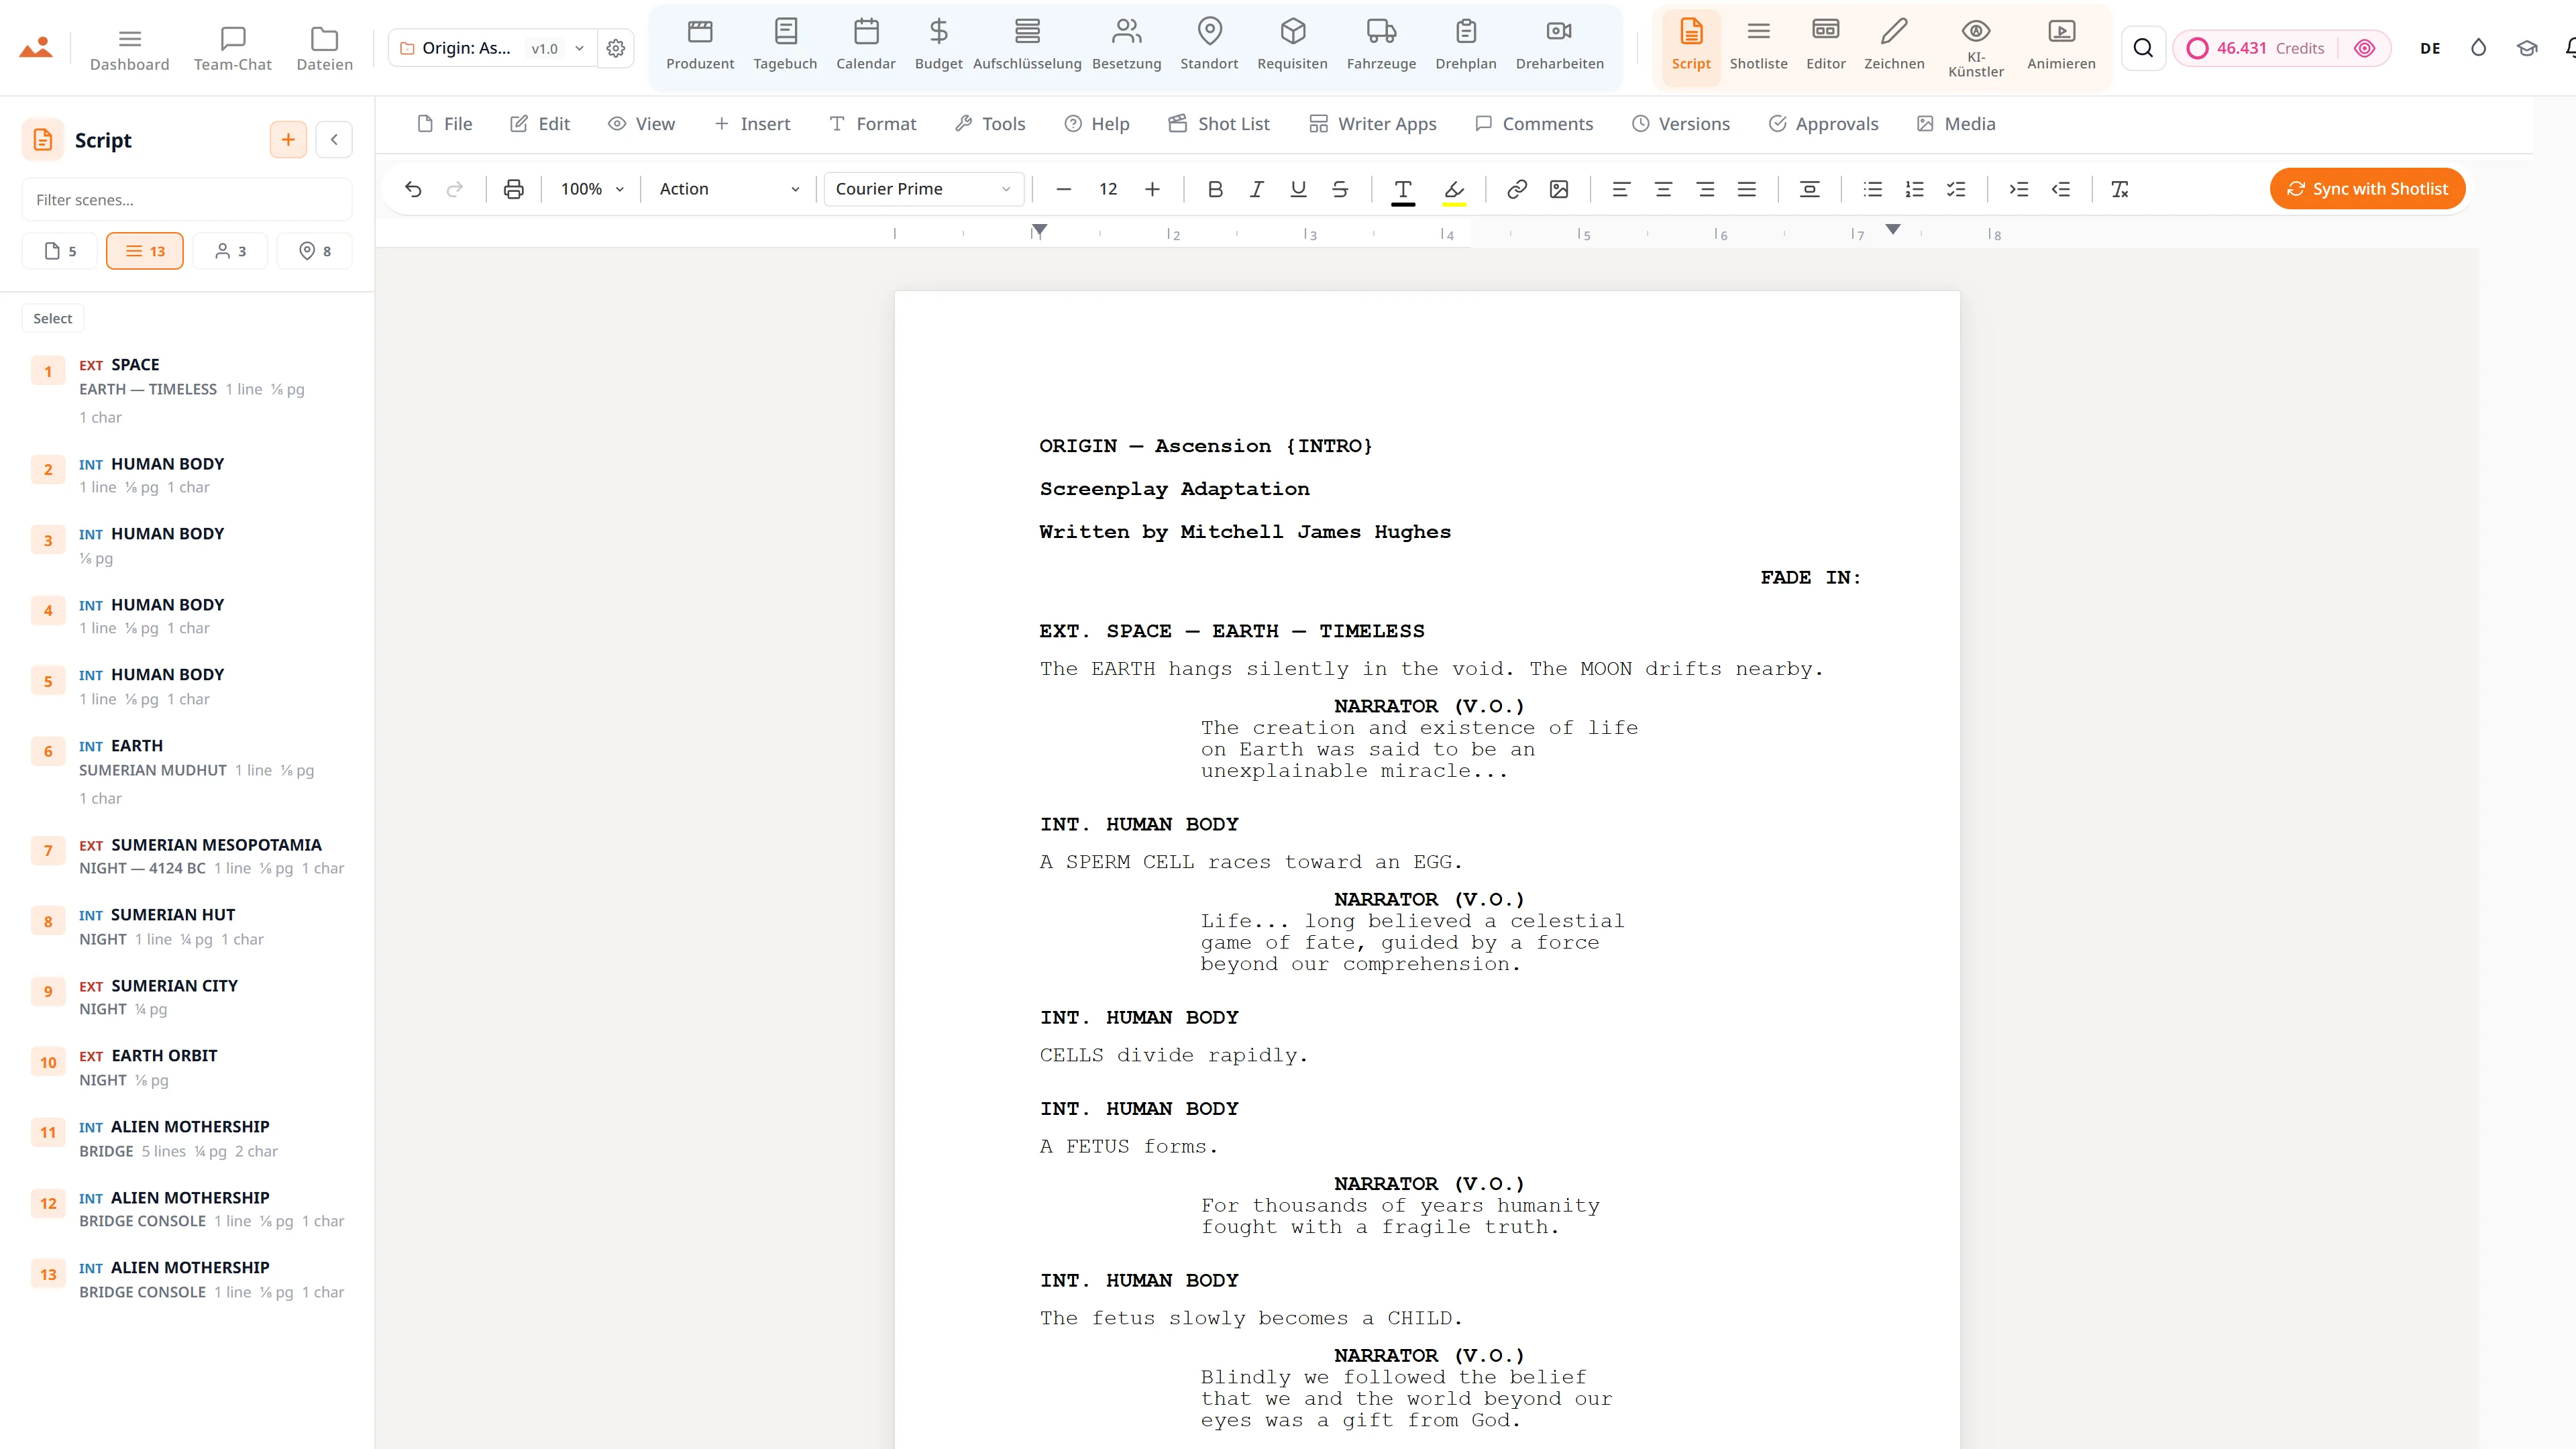
Task: Open the Tools menu
Action: point(990,124)
